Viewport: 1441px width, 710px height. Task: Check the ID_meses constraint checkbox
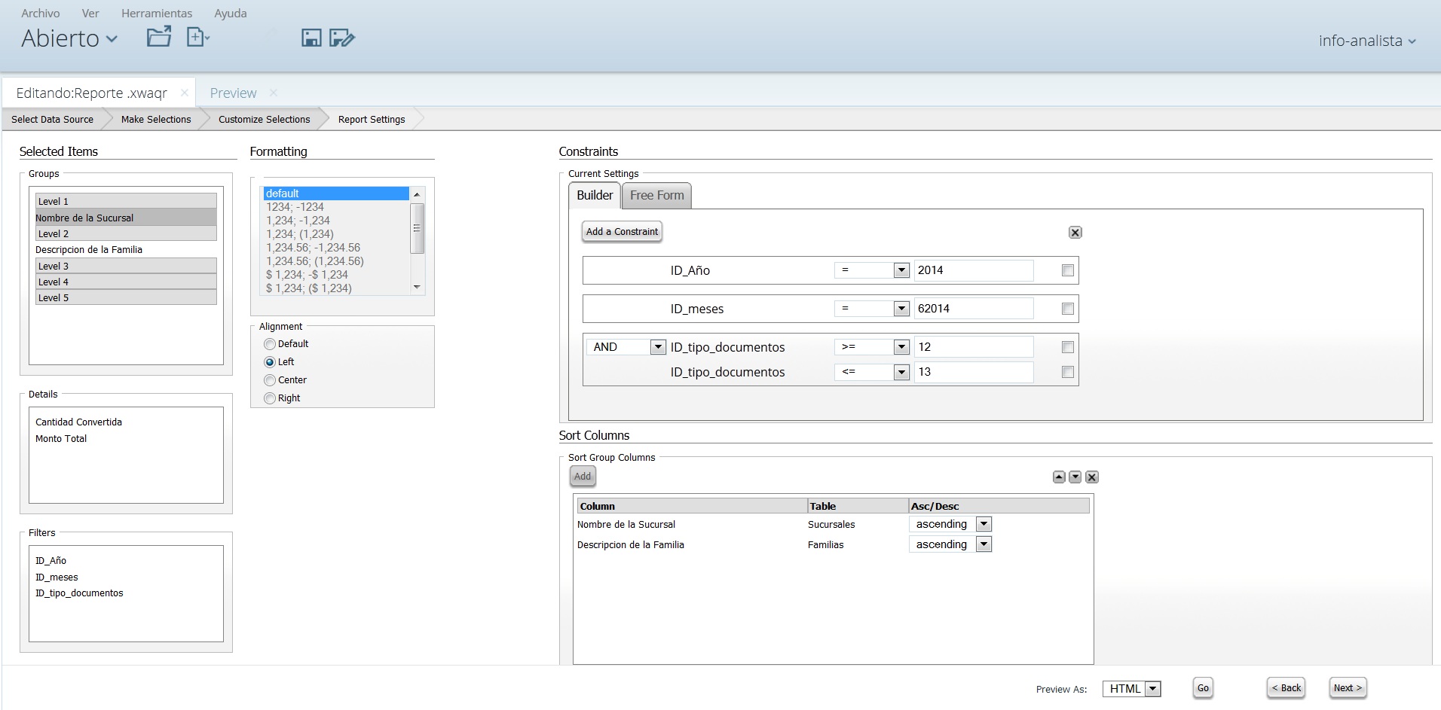pyautogui.click(x=1068, y=309)
